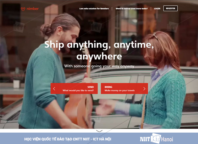This screenshot has height=144, width=198.
Task: Click 'With someone going your way anyway' subtitle
Action: [x=99, y=66]
